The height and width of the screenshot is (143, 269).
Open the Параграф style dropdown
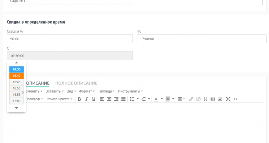pyautogui.click(x=34, y=99)
